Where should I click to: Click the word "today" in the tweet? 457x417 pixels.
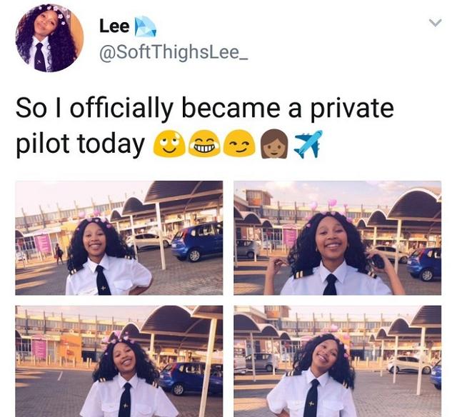[111, 144]
